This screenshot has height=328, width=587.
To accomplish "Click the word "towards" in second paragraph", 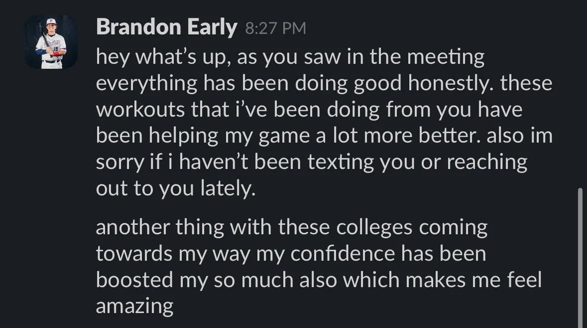I will (134, 254).
